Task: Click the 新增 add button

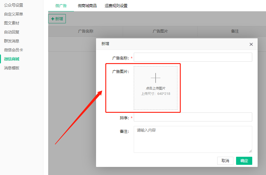Action: coord(57,19)
